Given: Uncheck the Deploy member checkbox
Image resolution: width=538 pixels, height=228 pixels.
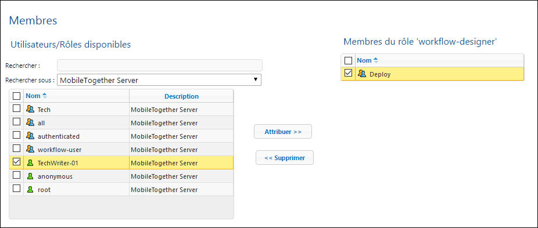Looking at the screenshot, I should [348, 73].
